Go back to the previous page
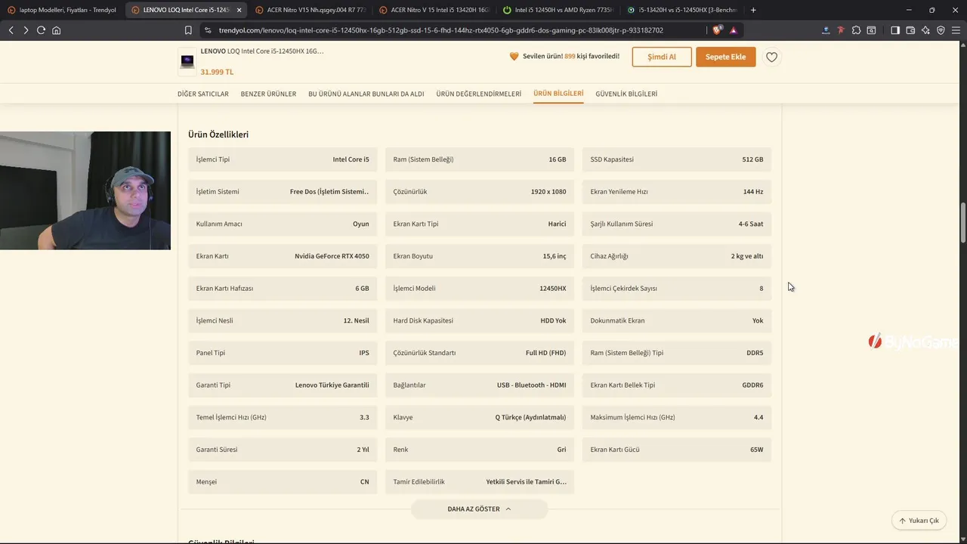Viewport: 967px width, 544px height. pos(11,30)
